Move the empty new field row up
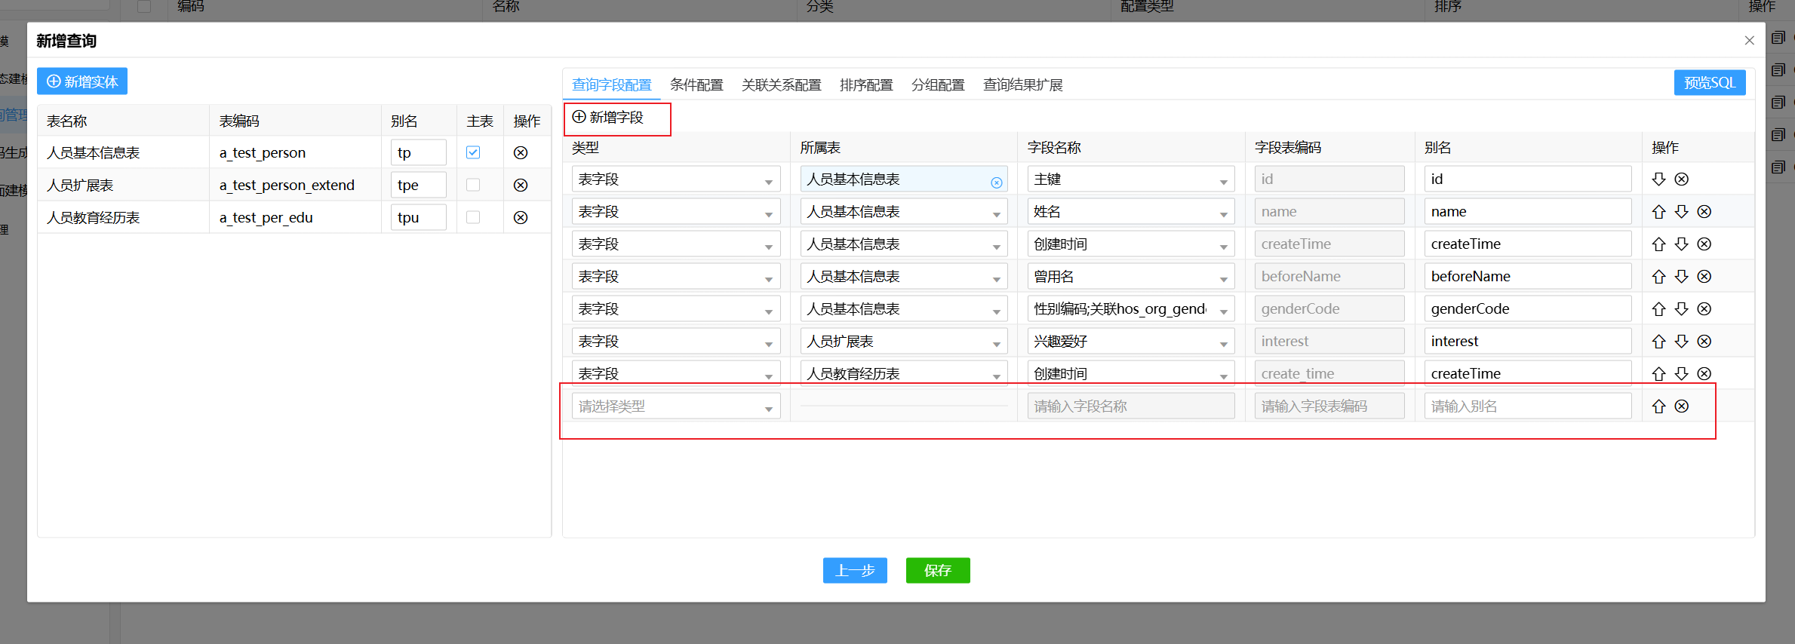This screenshot has height=644, width=1795. [x=1658, y=406]
